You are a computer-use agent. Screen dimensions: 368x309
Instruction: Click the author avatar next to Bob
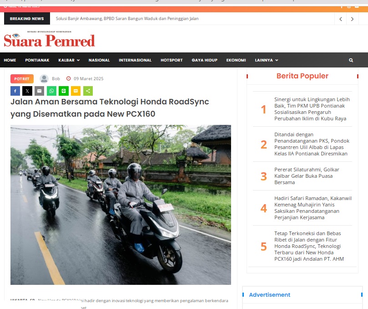tap(44, 79)
